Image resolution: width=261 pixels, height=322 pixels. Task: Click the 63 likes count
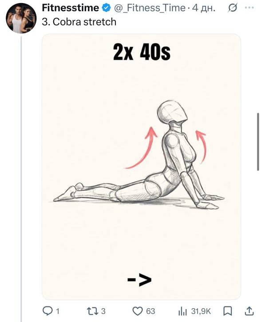150,311
